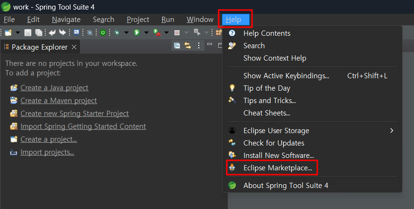Image resolution: width=414 pixels, height=209 pixels.
Task: Close the Package Explorer tab
Action: point(74,47)
